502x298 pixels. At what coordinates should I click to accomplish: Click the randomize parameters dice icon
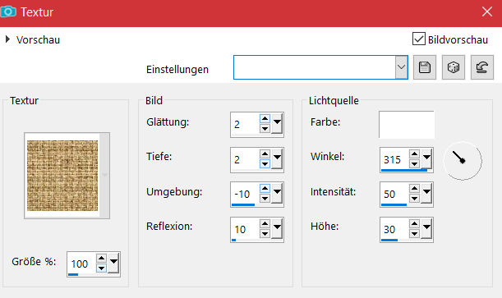click(x=454, y=67)
